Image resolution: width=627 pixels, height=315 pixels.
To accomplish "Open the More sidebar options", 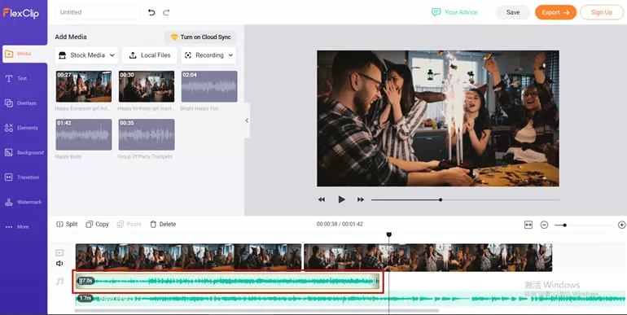I will [x=17, y=226].
